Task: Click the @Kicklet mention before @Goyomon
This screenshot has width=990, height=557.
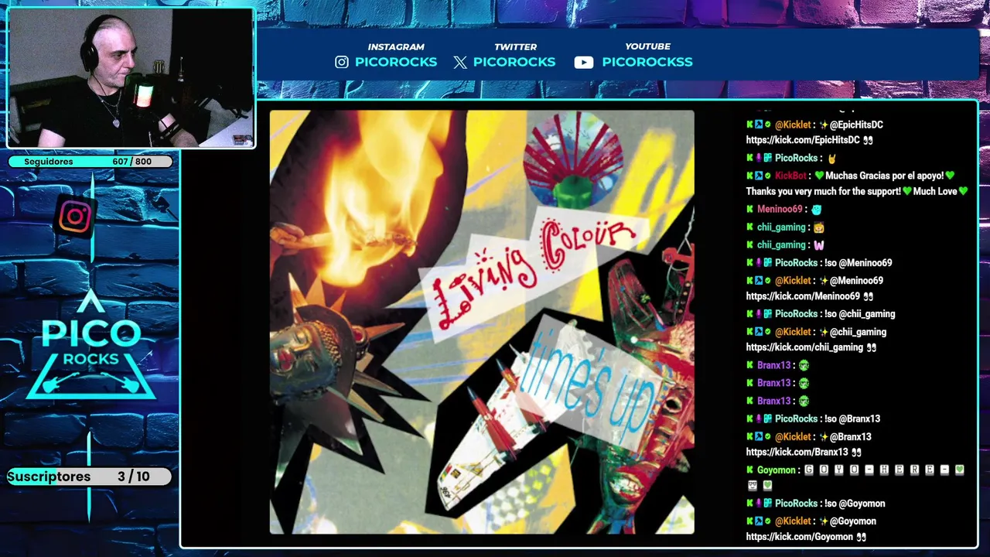Action: click(x=793, y=521)
